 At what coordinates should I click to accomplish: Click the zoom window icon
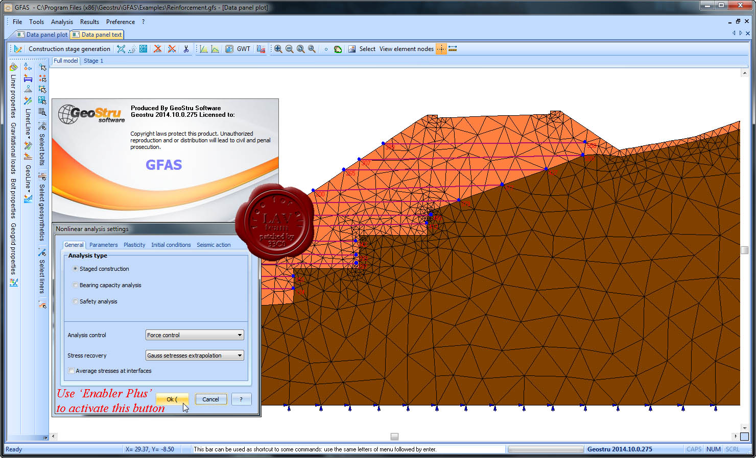(x=300, y=49)
